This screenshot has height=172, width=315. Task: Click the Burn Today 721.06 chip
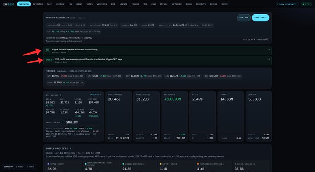(x=103, y=25)
